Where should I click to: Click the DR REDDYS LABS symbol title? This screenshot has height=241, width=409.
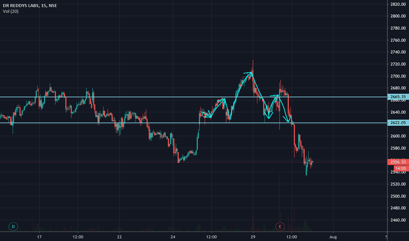pyautogui.click(x=30, y=5)
